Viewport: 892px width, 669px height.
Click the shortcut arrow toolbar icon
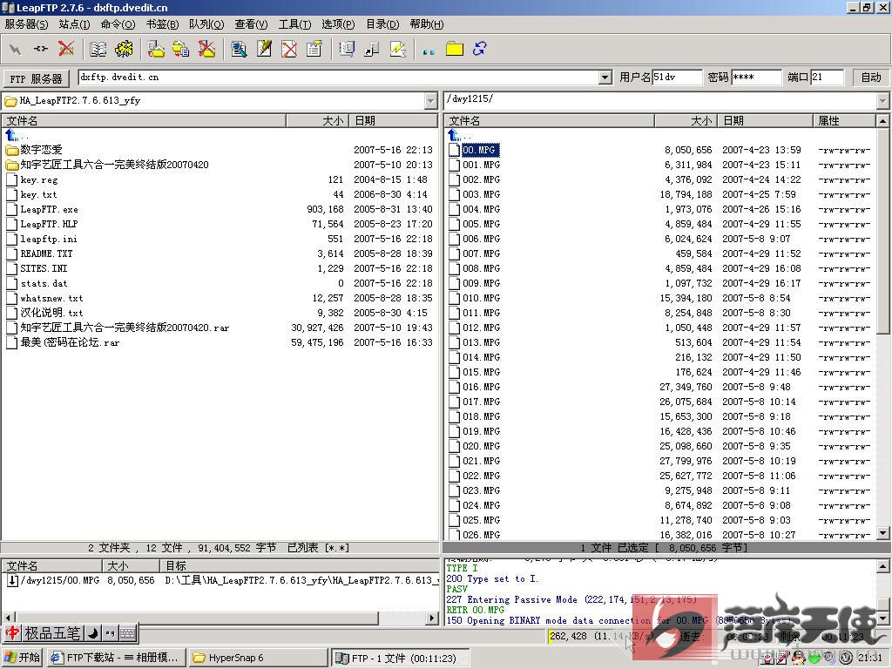371,50
